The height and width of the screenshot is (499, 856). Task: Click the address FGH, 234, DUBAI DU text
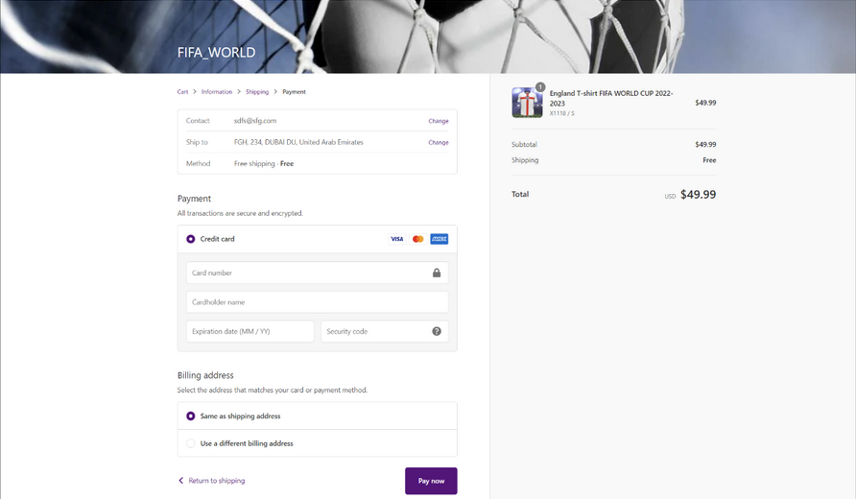[298, 142]
